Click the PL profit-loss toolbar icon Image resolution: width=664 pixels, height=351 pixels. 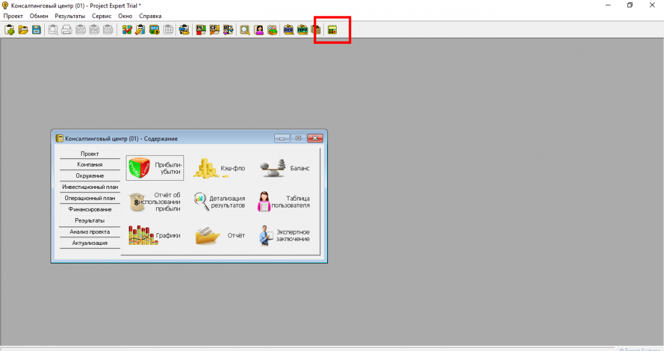[x=200, y=30]
